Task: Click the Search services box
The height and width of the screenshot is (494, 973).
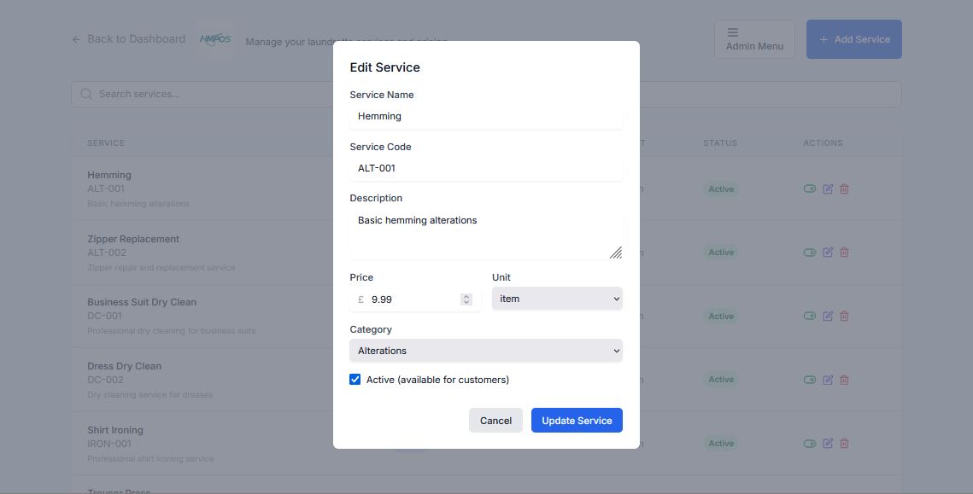Action: tap(486, 94)
